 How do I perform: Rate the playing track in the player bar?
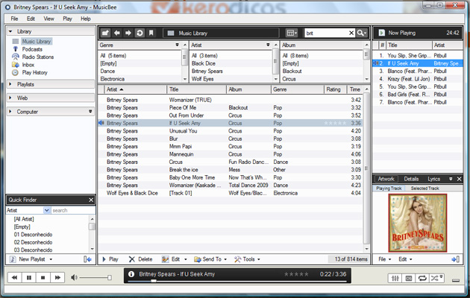pos(296,274)
